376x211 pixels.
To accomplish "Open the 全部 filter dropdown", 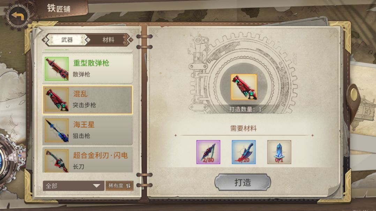I will pyautogui.click(x=73, y=186).
